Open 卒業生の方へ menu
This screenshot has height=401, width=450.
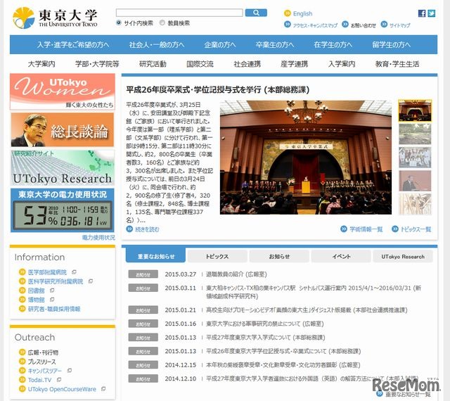275,44
